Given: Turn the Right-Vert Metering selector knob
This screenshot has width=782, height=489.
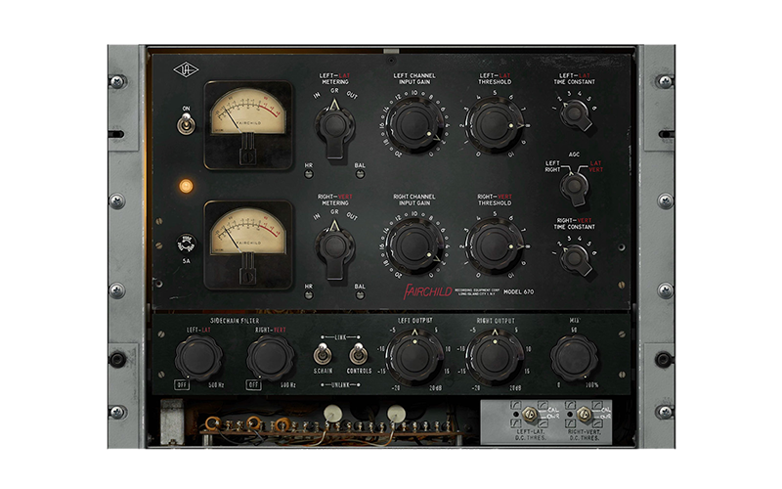Looking at the screenshot, I should (x=334, y=248).
